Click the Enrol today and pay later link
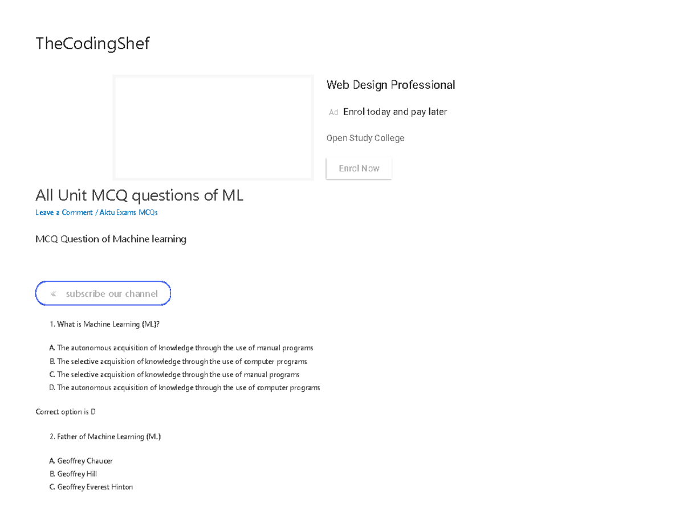684x528 pixels. point(394,112)
